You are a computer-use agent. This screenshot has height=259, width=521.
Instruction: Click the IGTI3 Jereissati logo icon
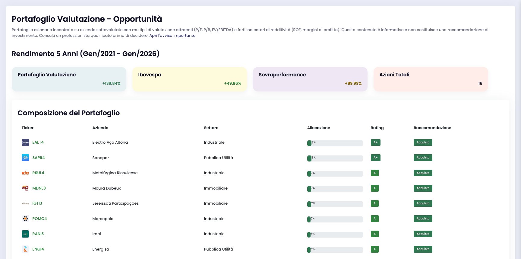pos(25,203)
